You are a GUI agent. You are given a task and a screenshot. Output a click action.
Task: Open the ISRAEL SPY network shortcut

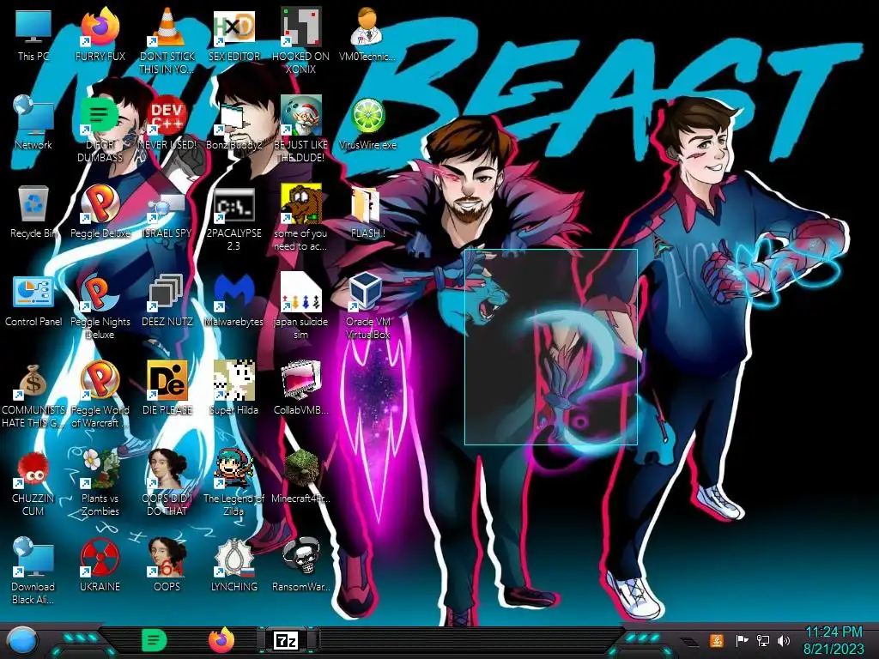click(x=167, y=212)
